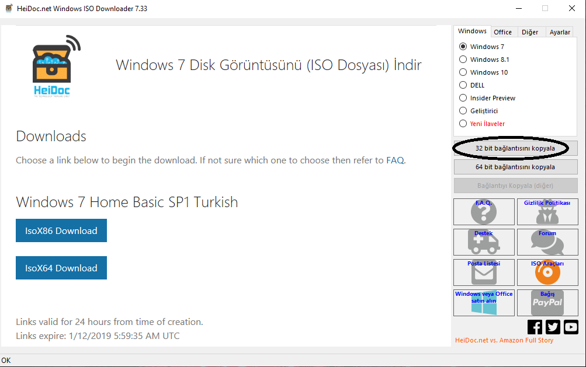
Task: Open the YouTube icon
Action: click(x=571, y=327)
